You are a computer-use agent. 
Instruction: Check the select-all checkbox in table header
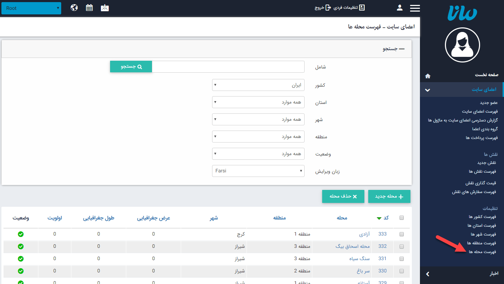[x=402, y=218]
